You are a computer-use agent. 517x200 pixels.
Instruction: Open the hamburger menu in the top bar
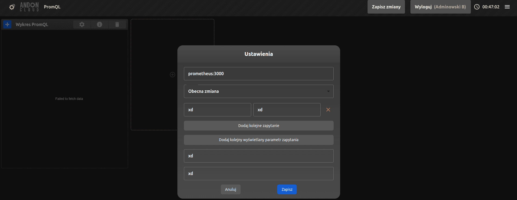pos(507,7)
